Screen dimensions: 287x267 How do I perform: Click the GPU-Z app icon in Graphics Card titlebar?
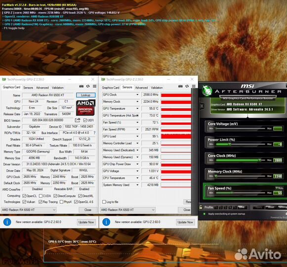(x=4, y=79)
